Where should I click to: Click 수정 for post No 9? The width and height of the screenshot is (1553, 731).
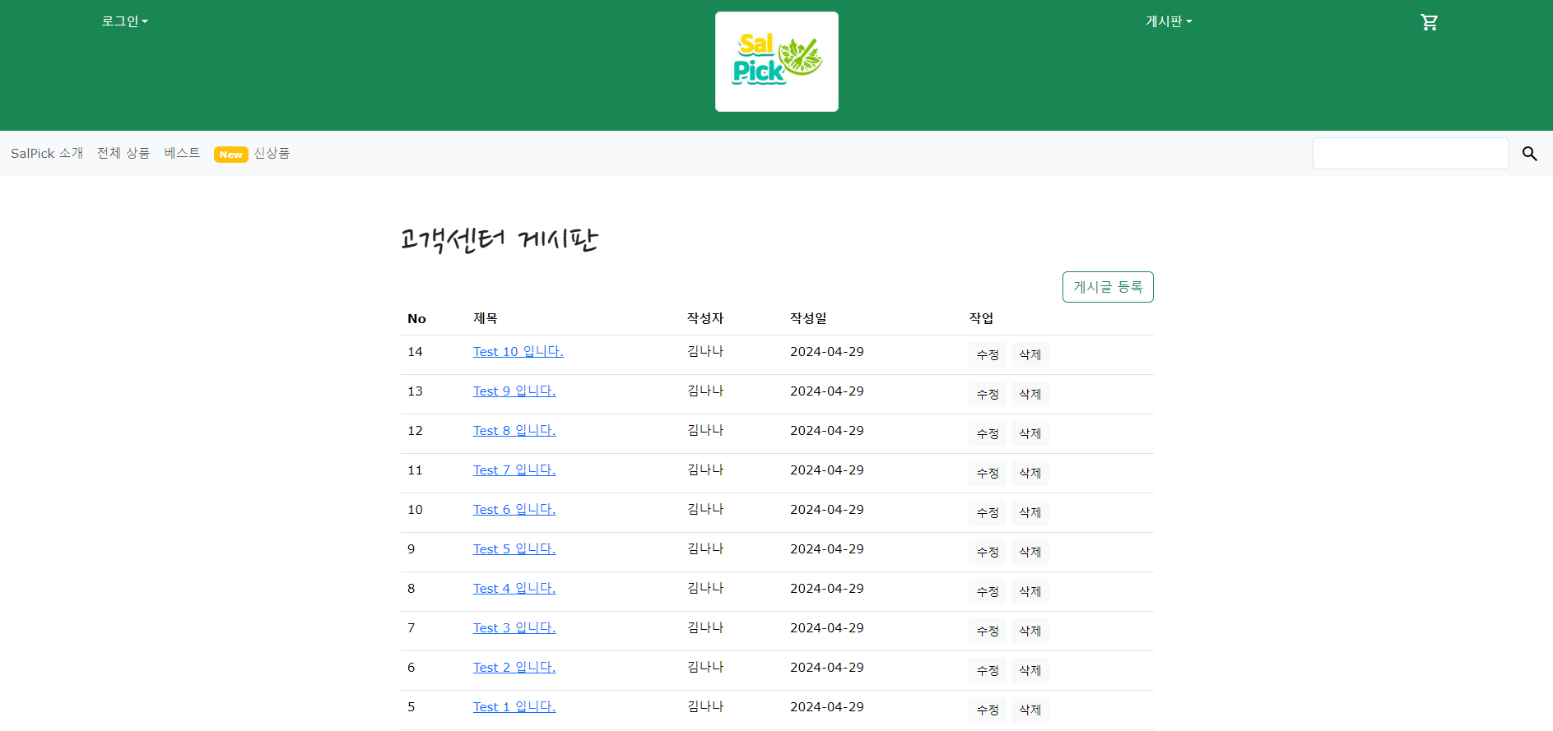988,553
